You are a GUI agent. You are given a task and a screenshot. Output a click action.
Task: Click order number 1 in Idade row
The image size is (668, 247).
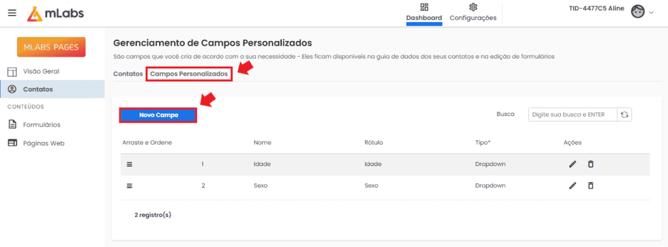click(203, 164)
